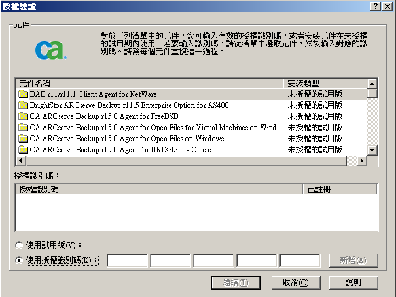Click folder icon of Open Files for Virtual Machines
The height and width of the screenshot is (297, 396).
(23, 128)
